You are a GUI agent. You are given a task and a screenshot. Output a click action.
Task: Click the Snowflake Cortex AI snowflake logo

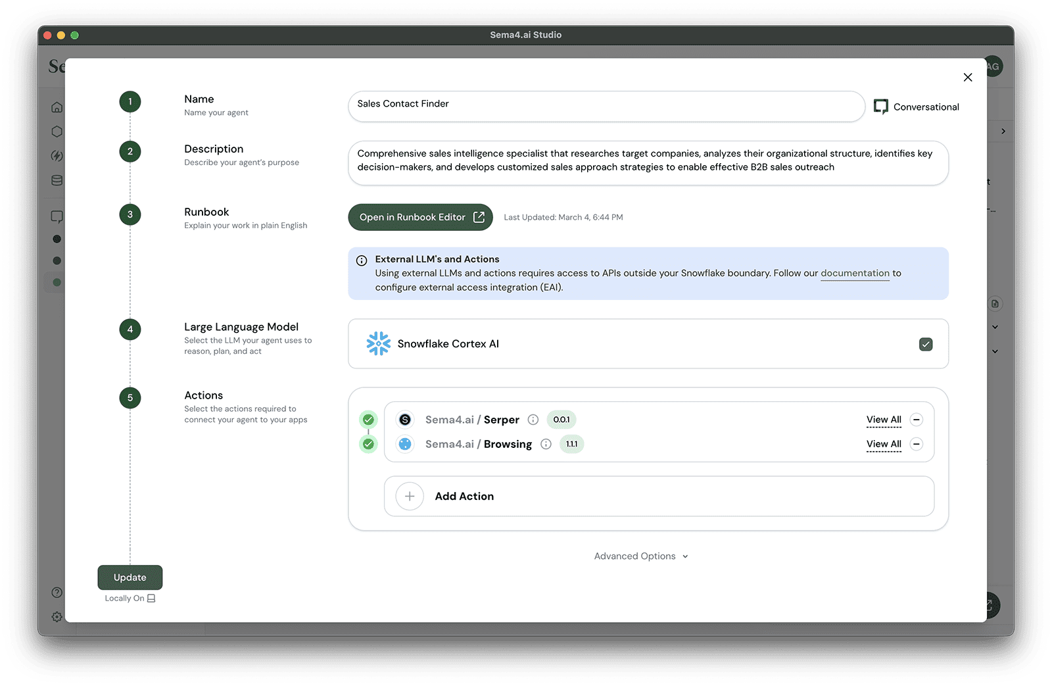click(378, 343)
